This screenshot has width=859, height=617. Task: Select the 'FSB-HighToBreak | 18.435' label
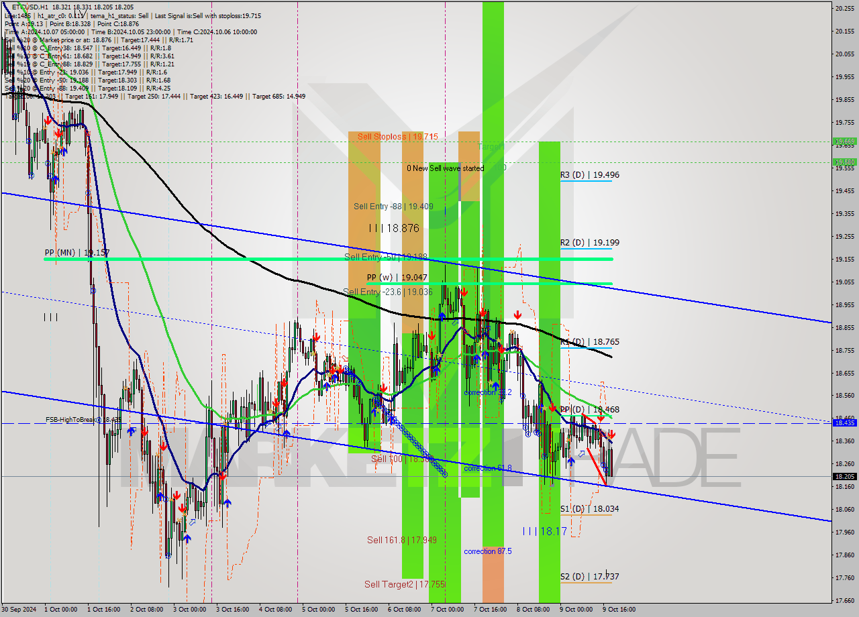pyautogui.click(x=84, y=420)
